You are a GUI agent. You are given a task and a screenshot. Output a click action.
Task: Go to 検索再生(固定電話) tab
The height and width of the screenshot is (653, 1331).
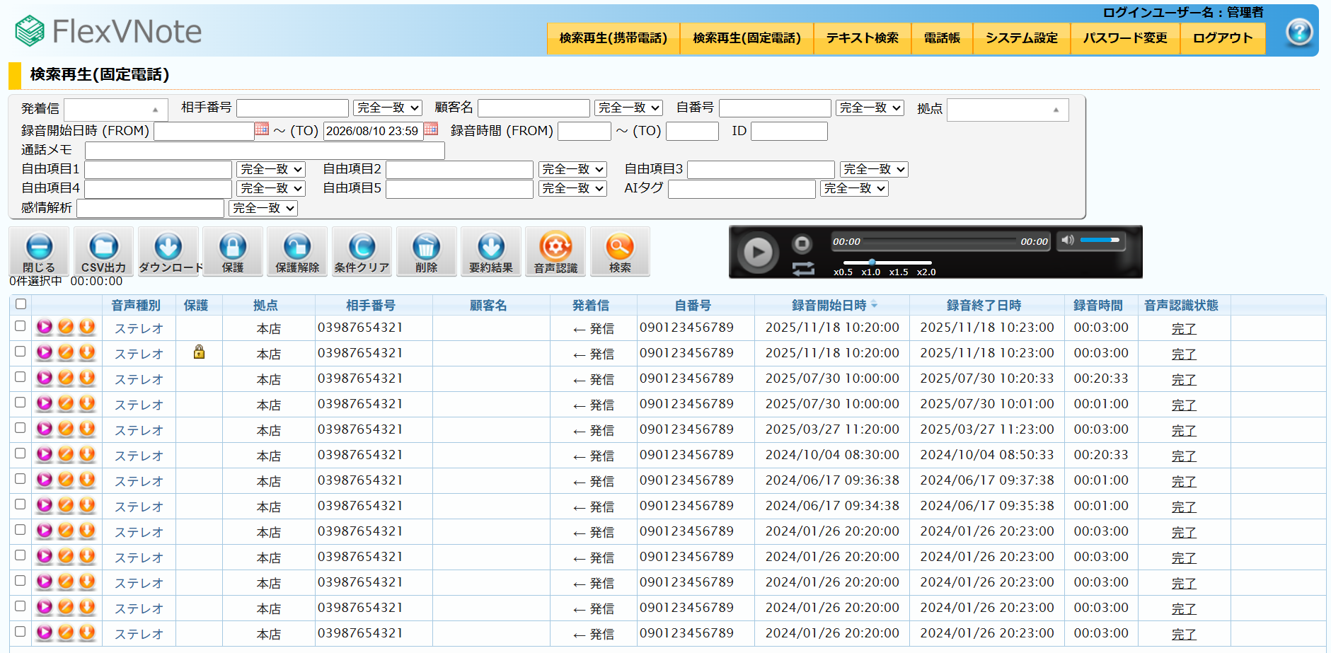pyautogui.click(x=747, y=38)
